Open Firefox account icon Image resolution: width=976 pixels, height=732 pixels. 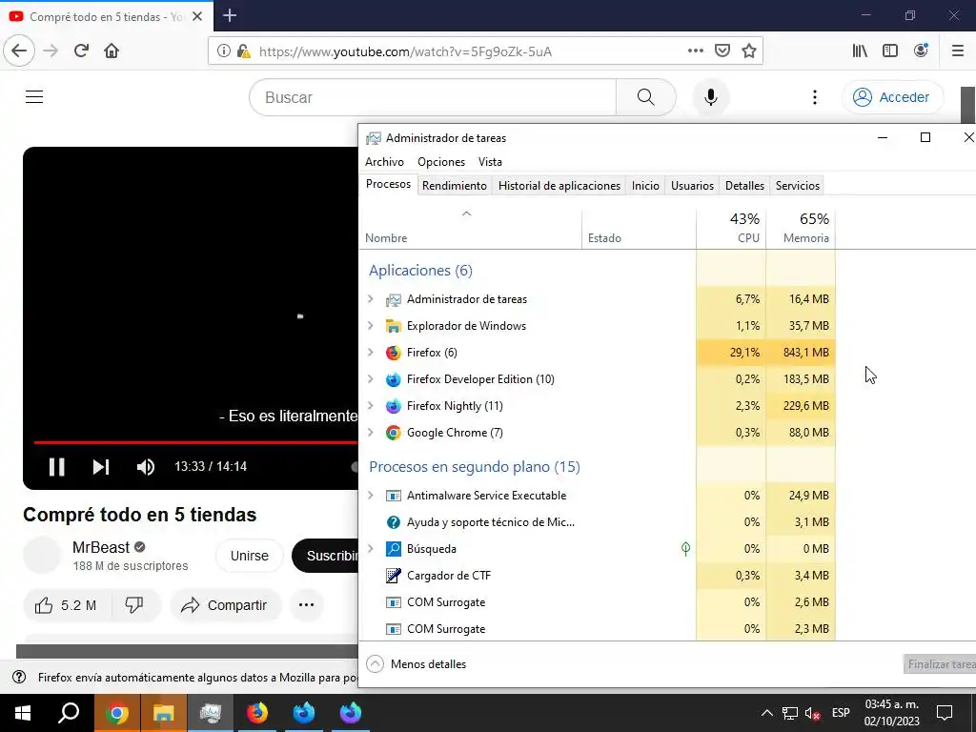point(921,51)
